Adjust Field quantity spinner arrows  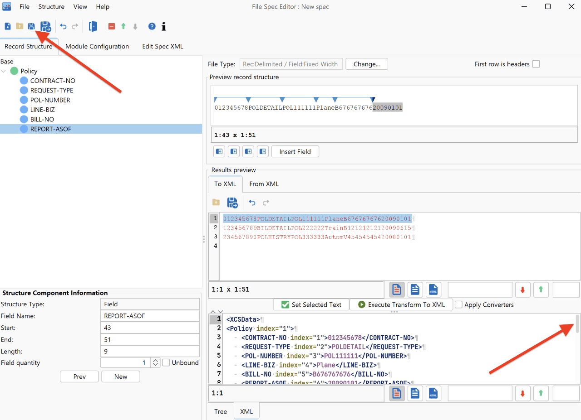pyautogui.click(x=155, y=362)
